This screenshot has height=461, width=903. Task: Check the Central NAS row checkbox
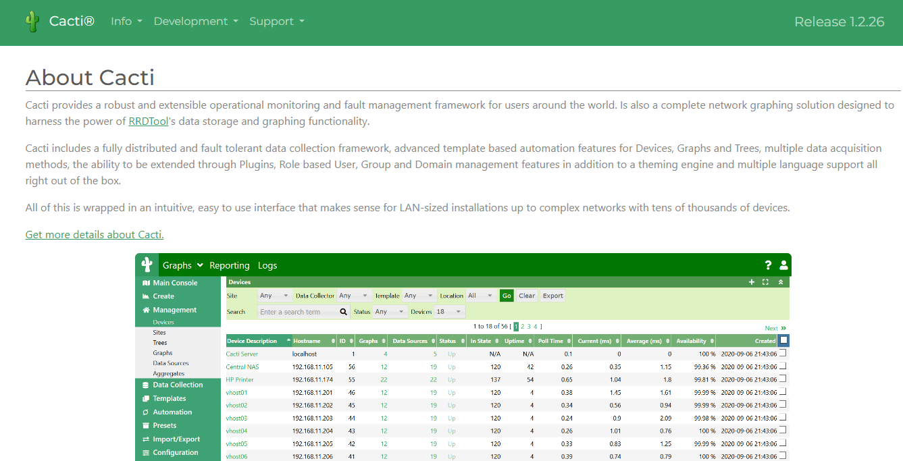click(783, 366)
